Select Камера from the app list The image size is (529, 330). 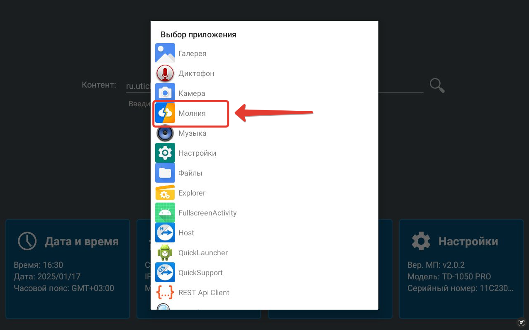coord(192,93)
